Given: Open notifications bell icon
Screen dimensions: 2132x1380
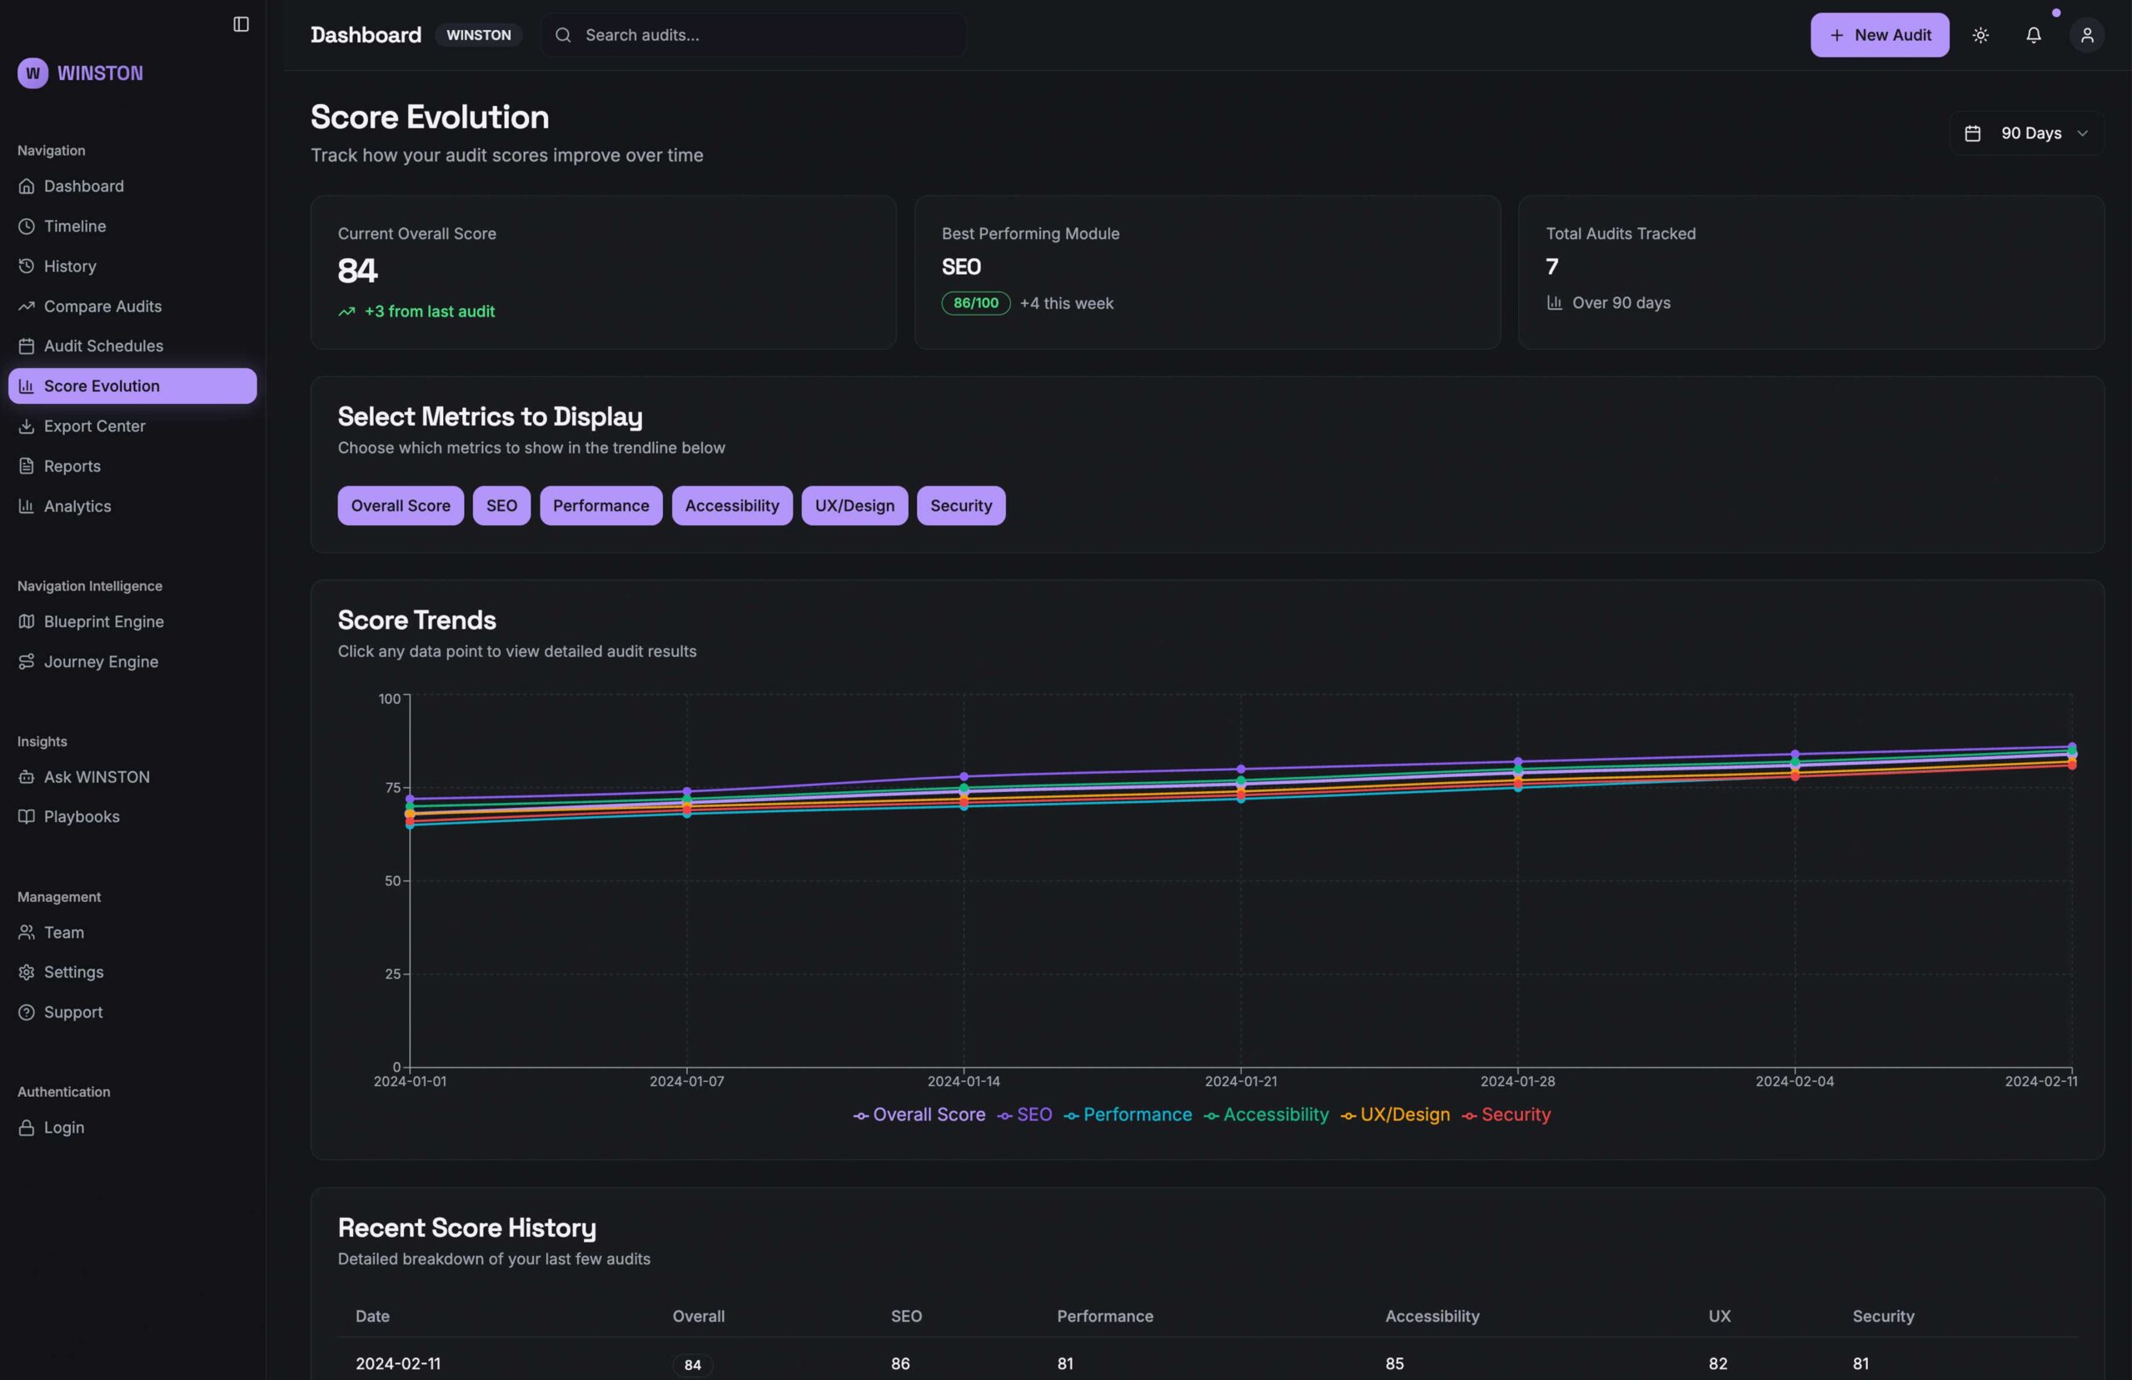Looking at the screenshot, I should pyautogui.click(x=2034, y=35).
